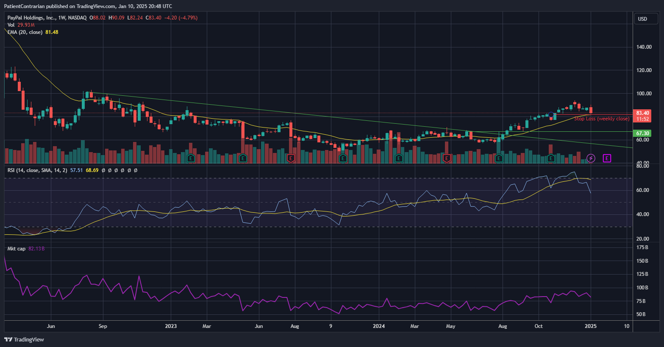
Task: Click the NASDAQ exchange label
Action: click(77, 18)
